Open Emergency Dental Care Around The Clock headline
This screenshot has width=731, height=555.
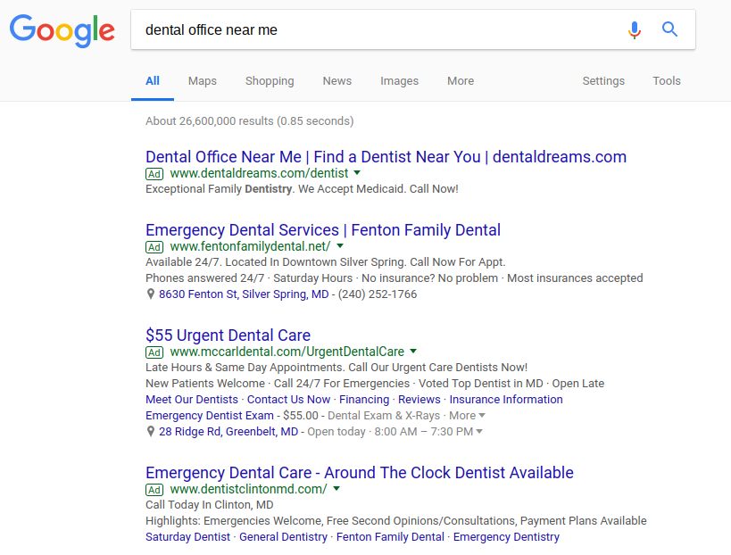[360, 473]
